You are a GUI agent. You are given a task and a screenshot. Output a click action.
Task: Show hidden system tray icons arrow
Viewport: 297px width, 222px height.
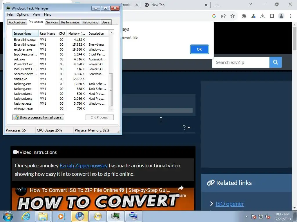coord(247,217)
